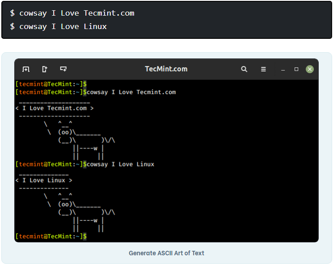Minimize the TecMint.com terminal window
Viewport: 333px width, 266px height.
pos(283,69)
